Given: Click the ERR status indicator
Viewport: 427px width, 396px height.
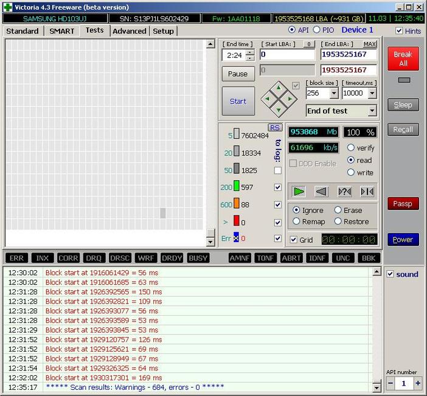Looking at the screenshot, I should pyautogui.click(x=16, y=258).
